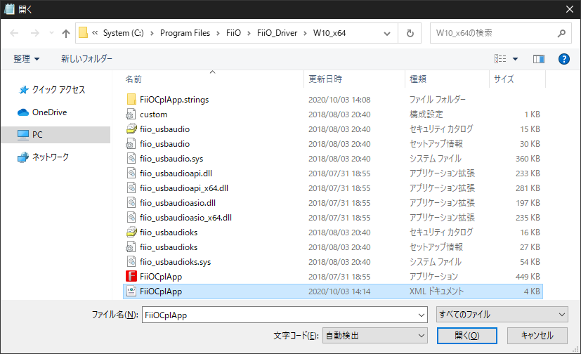Click the キャンセル cancel button

(537, 336)
